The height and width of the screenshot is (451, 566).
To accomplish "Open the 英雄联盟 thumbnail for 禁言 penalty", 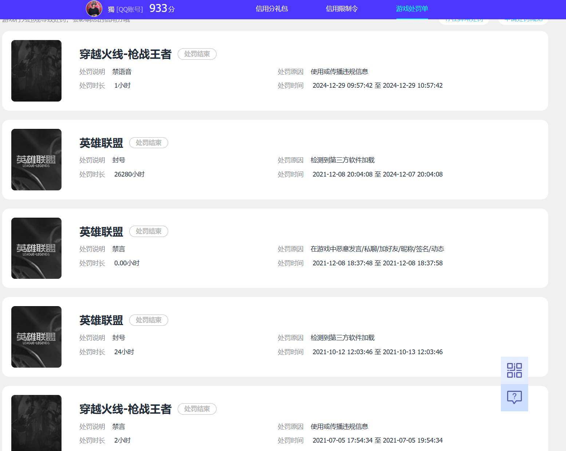I will point(36,248).
